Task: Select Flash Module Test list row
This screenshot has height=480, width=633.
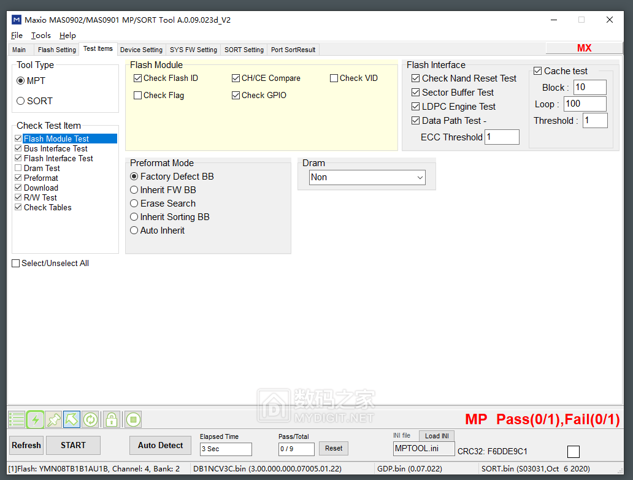Action: (70, 139)
